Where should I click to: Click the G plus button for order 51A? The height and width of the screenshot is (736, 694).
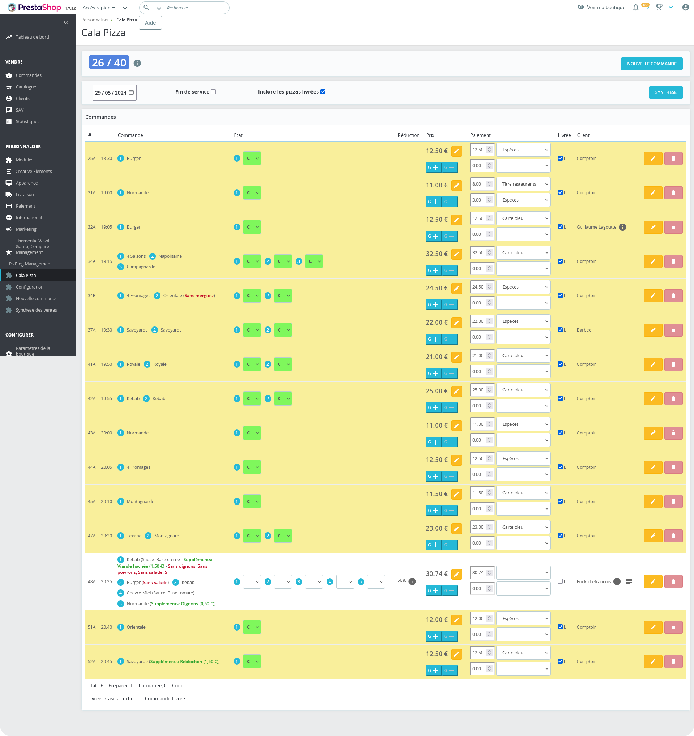[x=433, y=636]
